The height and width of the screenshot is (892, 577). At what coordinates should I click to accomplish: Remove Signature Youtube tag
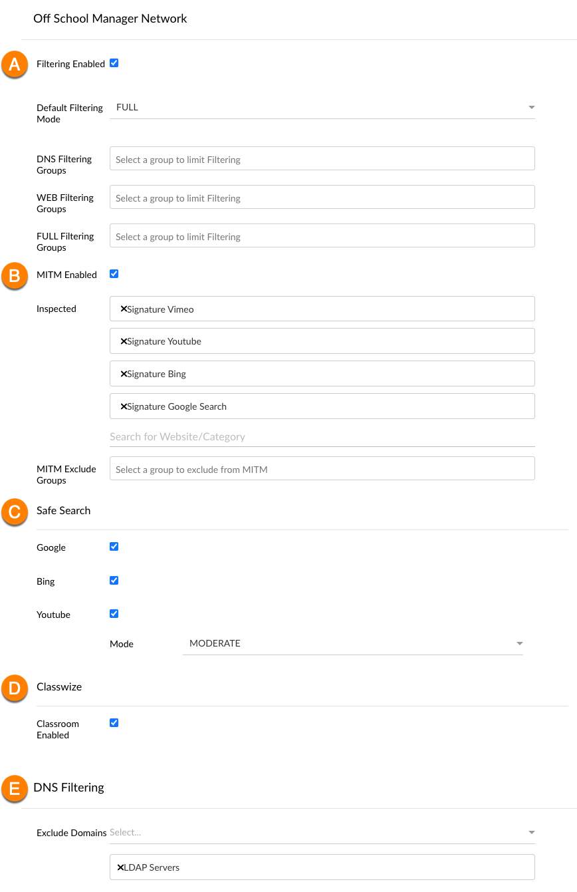124,341
